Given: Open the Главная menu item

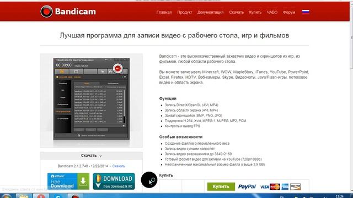Looking at the screenshot, I should click(x=164, y=12).
